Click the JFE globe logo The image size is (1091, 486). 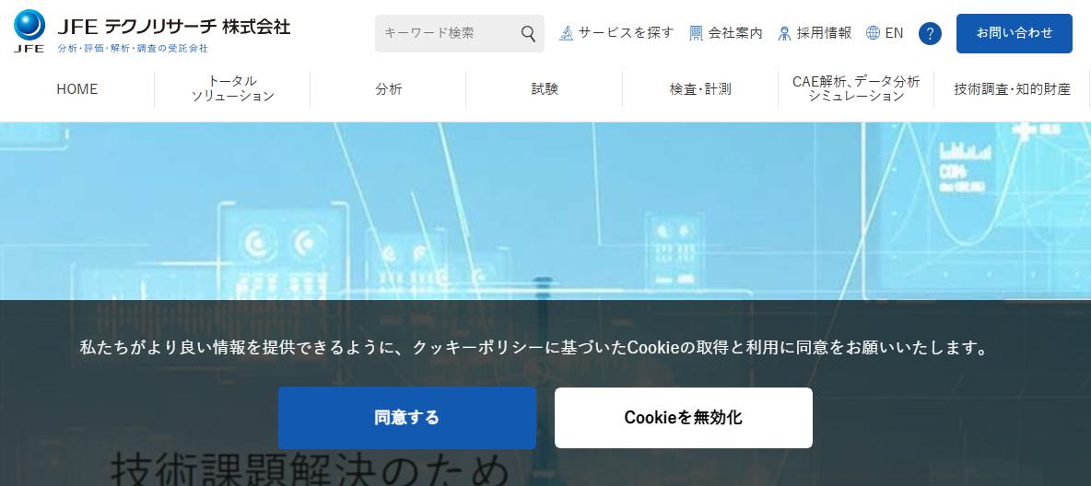(x=29, y=31)
